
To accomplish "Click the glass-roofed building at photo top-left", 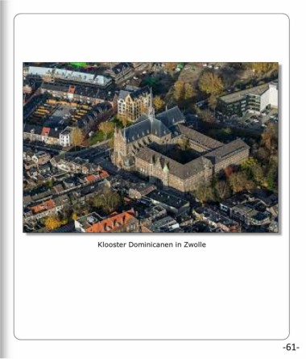I will (x=69, y=75).
